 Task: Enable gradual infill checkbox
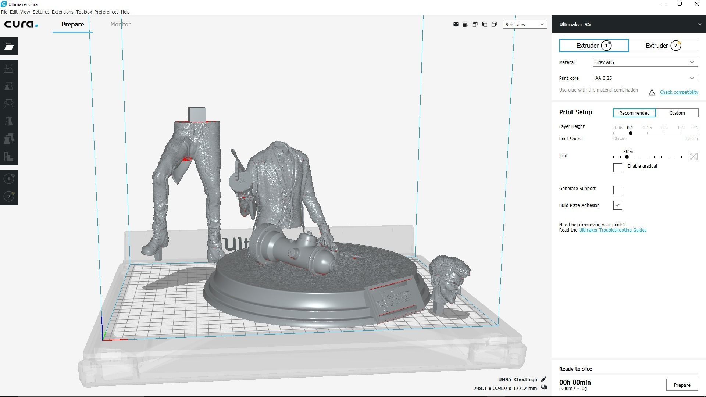pyautogui.click(x=618, y=168)
